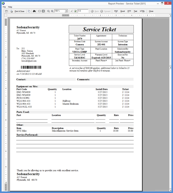Click the ruler corner box
Image resolution: width=173 pixels, height=193 pixels.
[6, 15]
